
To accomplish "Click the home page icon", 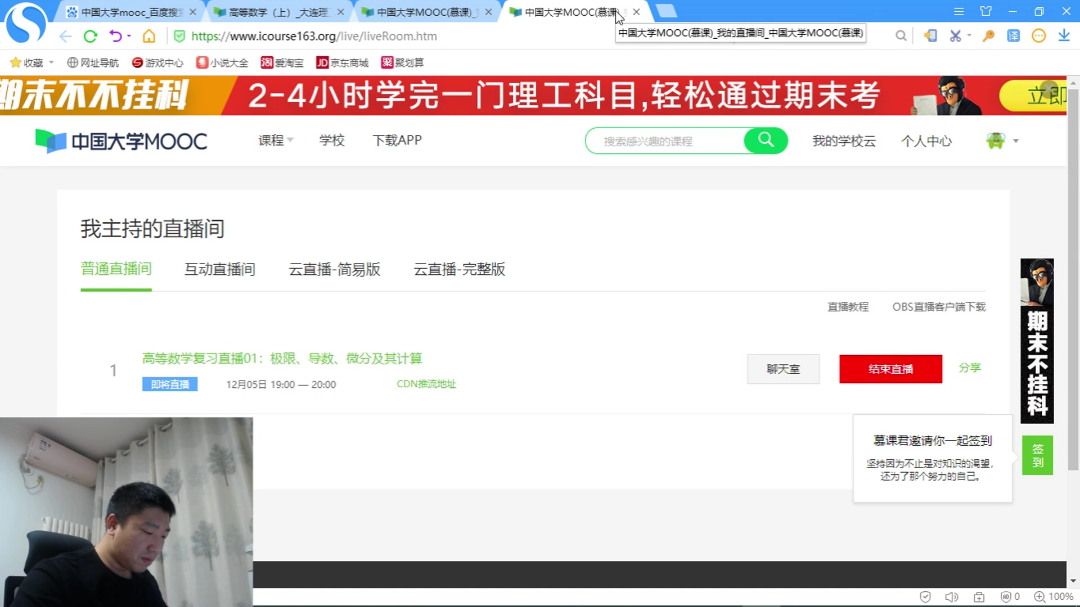I will click(x=149, y=37).
